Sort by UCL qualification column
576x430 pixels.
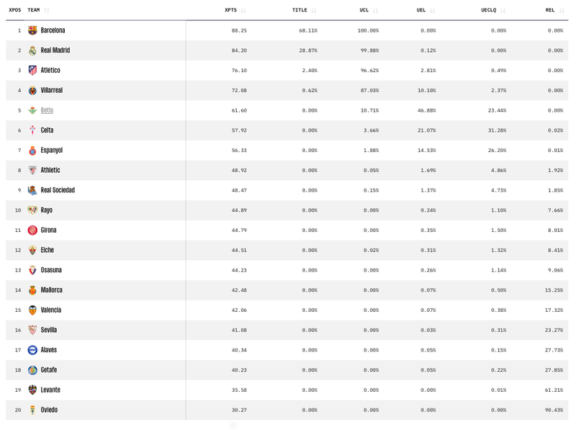pos(364,10)
